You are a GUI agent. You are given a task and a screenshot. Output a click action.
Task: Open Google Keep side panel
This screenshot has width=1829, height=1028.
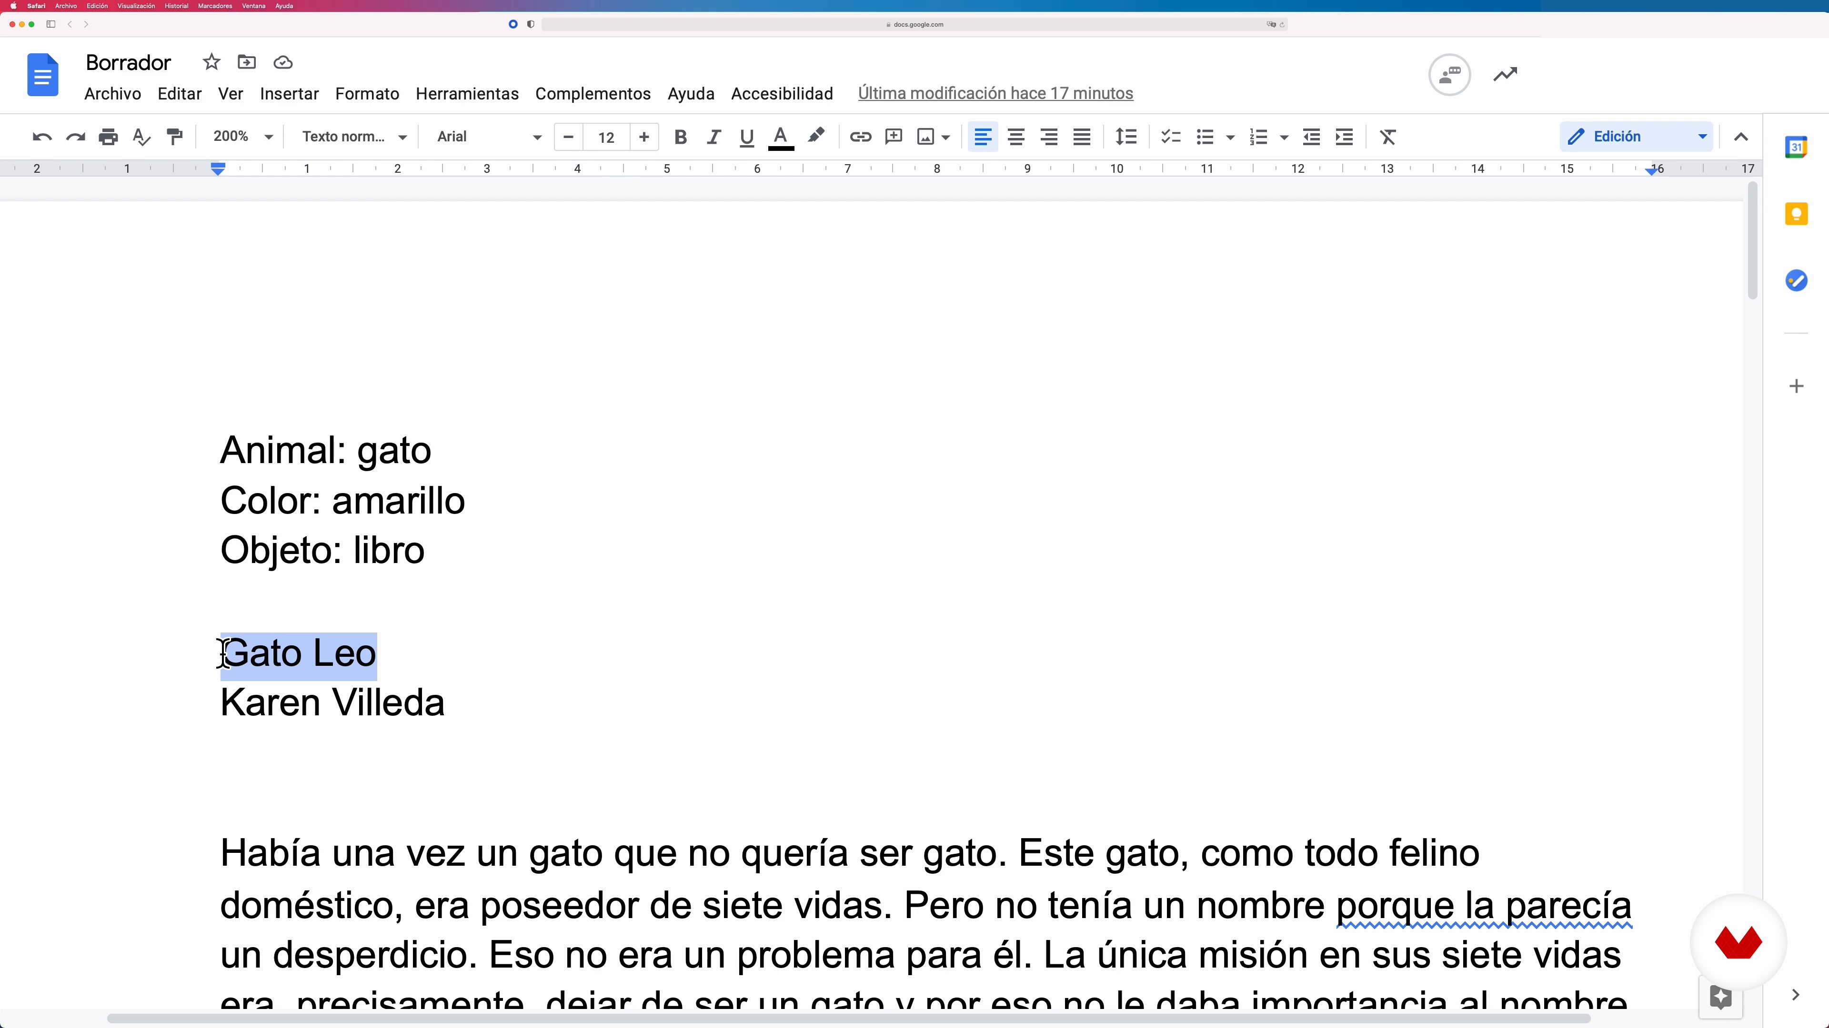point(1796,214)
